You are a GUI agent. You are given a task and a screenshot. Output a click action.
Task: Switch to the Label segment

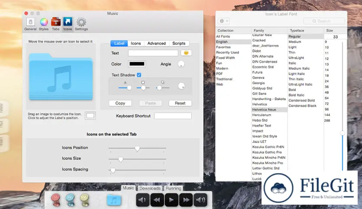pyautogui.click(x=119, y=43)
